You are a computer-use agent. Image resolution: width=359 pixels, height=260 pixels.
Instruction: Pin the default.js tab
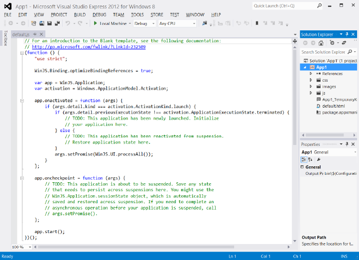(x=35, y=34)
